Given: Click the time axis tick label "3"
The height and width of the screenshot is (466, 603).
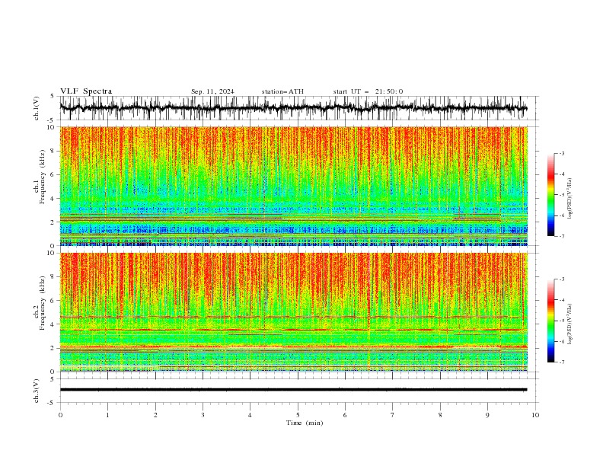Looking at the screenshot, I should [203, 415].
